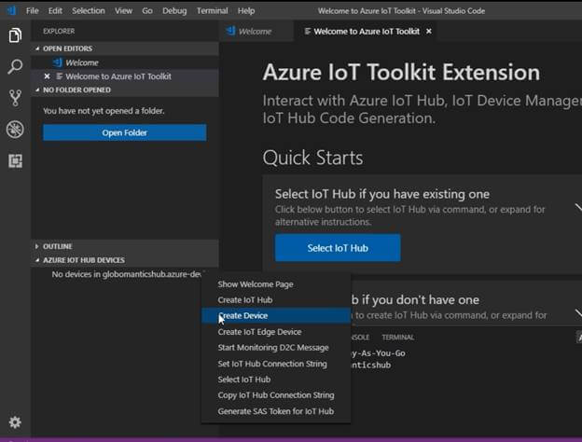Click 'Select IoT Hub if you have existing one' title
The image size is (582, 442).
[382, 194]
